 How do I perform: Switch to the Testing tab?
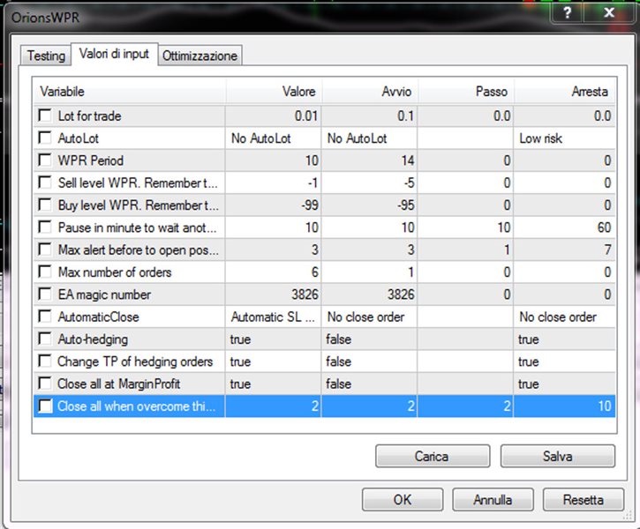(x=46, y=56)
